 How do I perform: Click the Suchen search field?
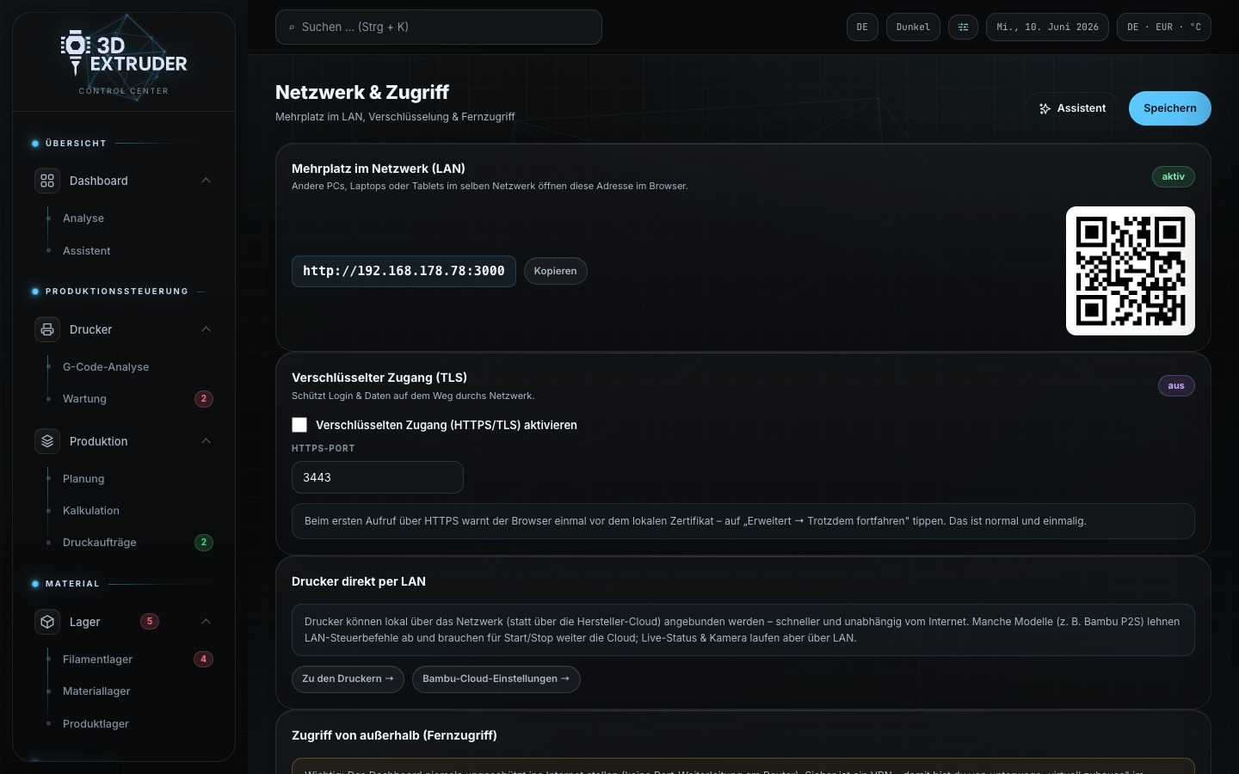click(439, 28)
